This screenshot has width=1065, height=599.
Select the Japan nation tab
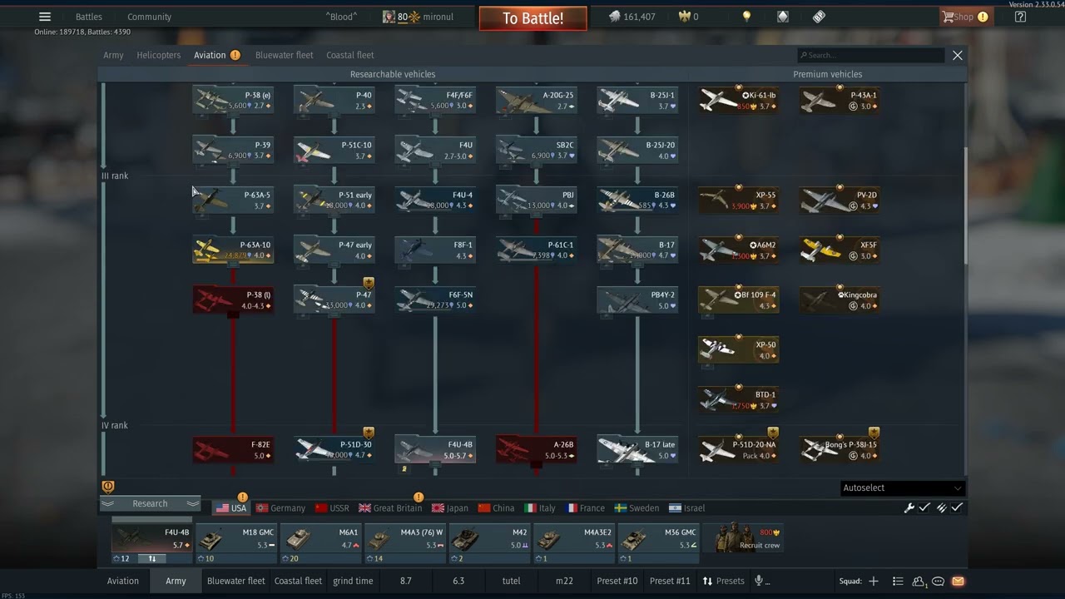pos(450,508)
